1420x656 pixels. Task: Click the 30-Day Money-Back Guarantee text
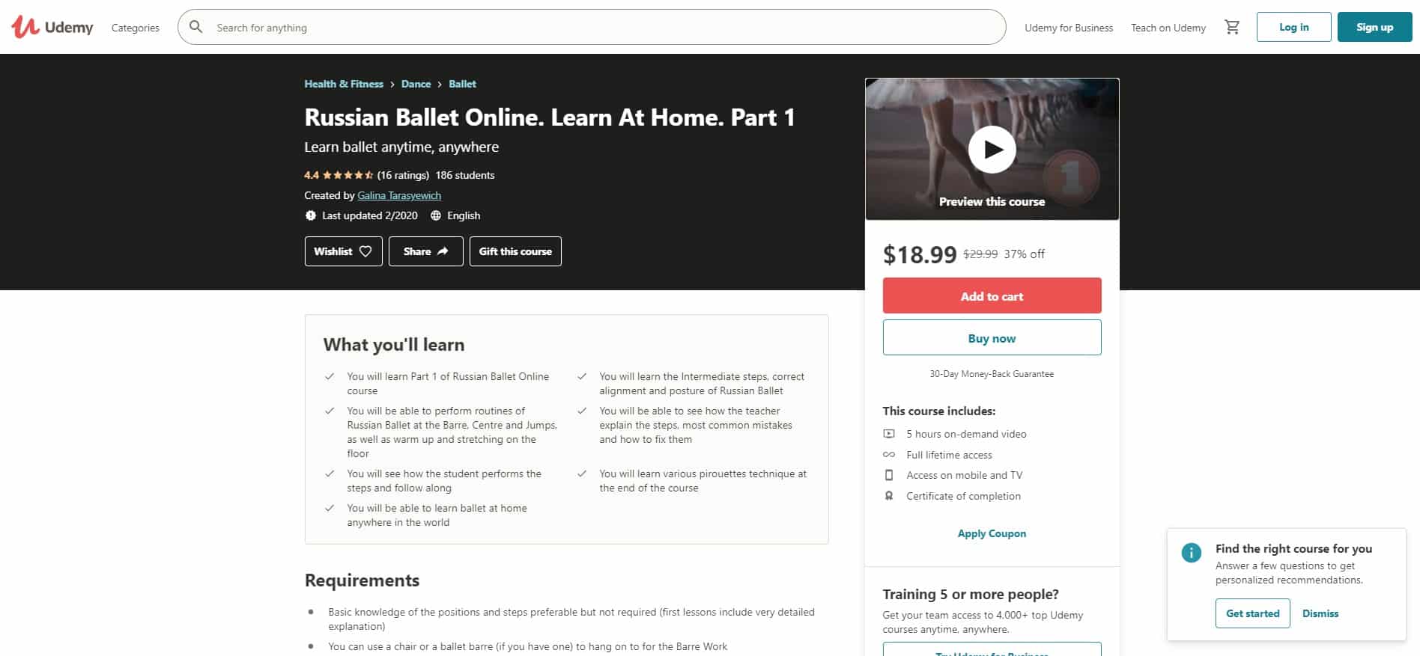point(992,374)
